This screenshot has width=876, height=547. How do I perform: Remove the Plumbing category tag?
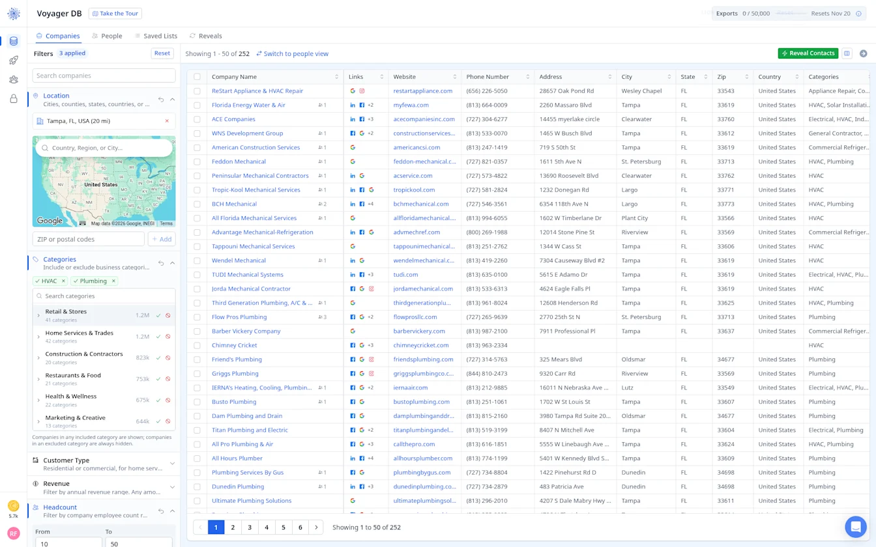point(113,281)
